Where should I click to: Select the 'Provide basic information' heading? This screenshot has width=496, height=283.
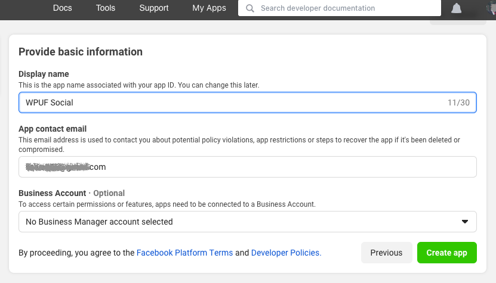[x=81, y=52]
